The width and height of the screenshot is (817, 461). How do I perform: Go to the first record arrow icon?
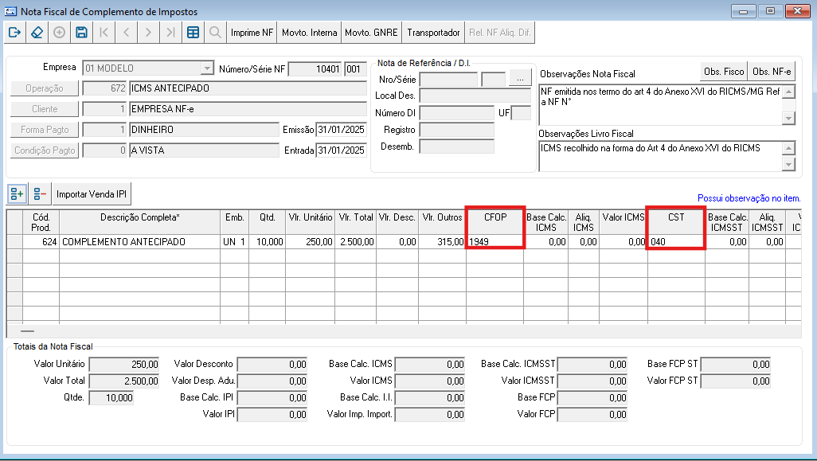point(104,33)
